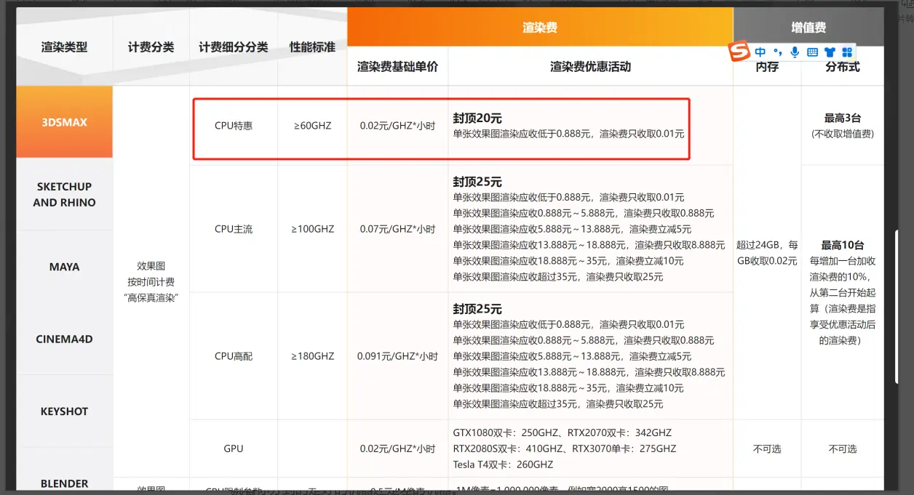Open Sogou skin shirt icon
The image size is (914, 495).
[x=830, y=52]
